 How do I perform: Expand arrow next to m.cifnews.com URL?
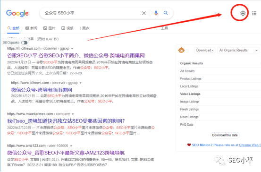point(72,49)
